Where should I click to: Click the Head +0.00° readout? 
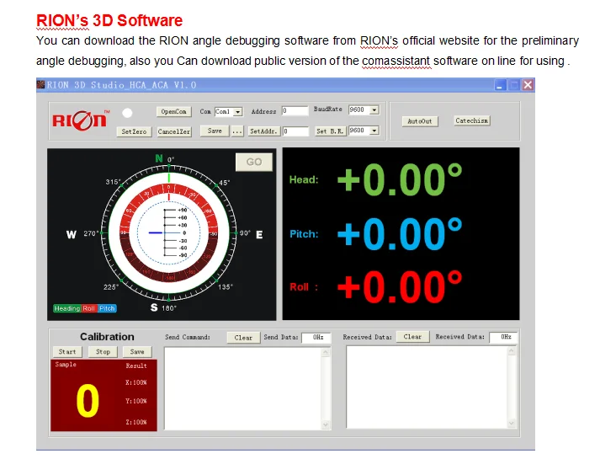pos(400,180)
